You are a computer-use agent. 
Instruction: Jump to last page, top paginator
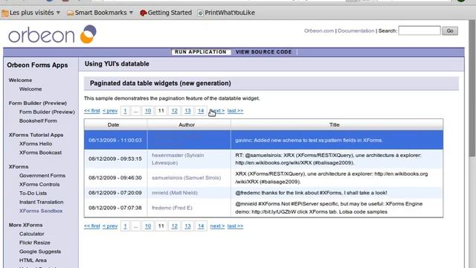coord(235,111)
